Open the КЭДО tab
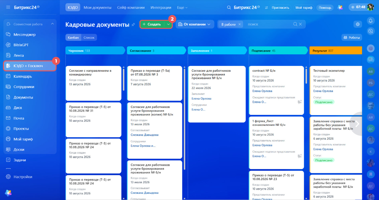 (x=73, y=7)
